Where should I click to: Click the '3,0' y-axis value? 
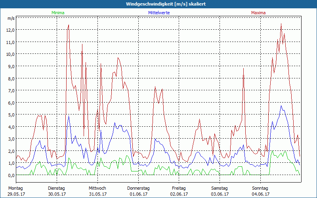(x=11, y=139)
